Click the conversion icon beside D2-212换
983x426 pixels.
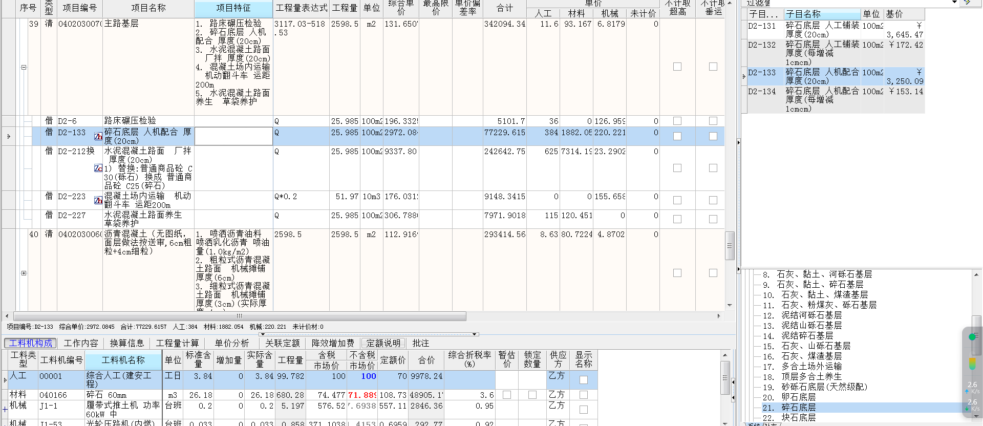98,168
